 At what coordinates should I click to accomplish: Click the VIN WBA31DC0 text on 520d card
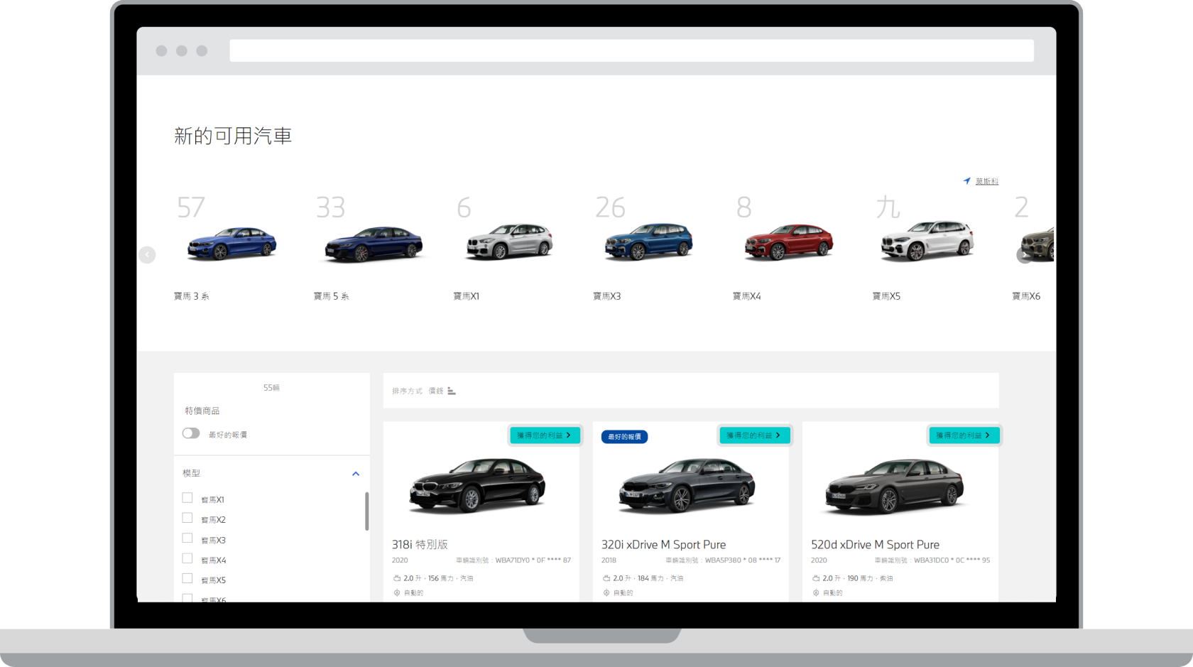(952, 560)
